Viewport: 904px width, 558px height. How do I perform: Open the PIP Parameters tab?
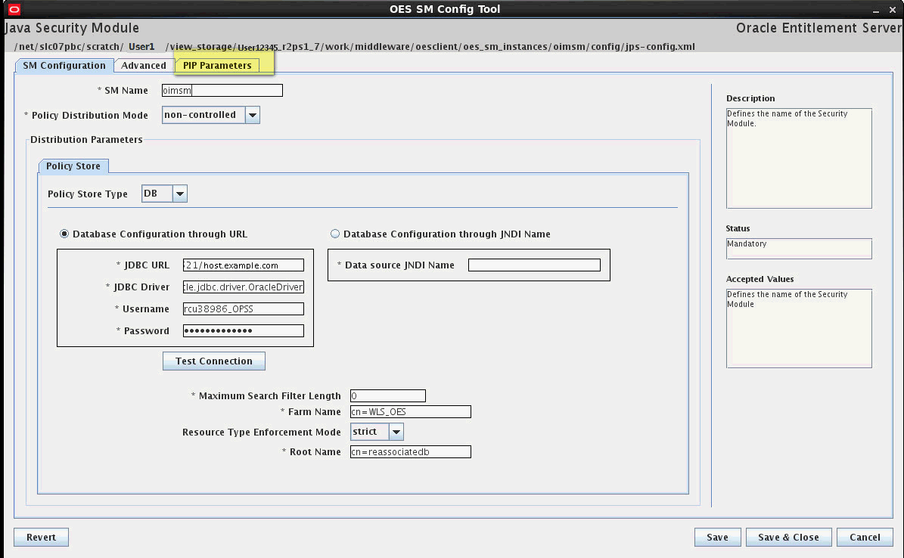(217, 65)
